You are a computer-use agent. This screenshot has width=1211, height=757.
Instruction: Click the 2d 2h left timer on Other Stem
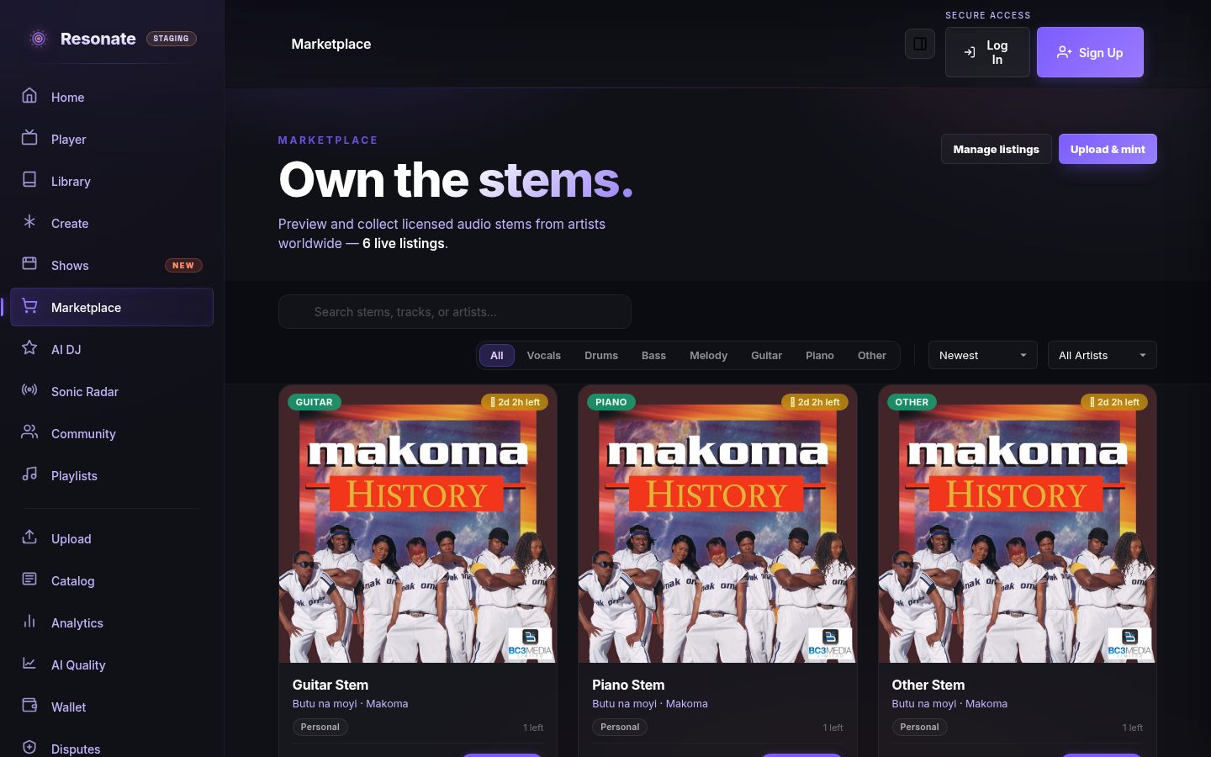(1114, 402)
